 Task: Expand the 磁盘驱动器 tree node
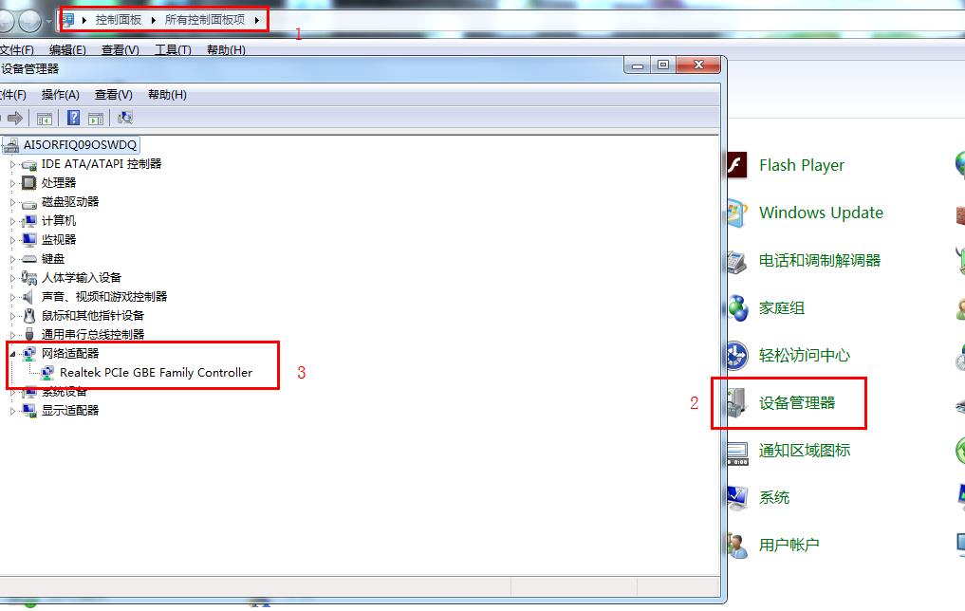click(x=12, y=202)
